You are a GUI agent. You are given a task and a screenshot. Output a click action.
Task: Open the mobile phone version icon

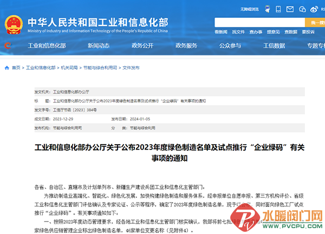278,9
